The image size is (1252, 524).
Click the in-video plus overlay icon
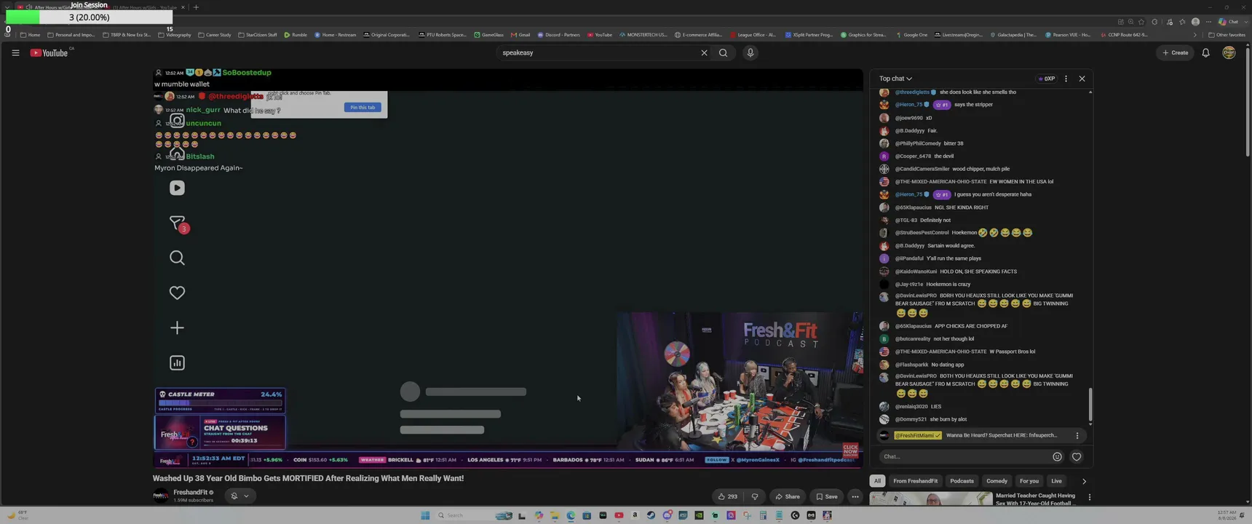[x=177, y=328]
